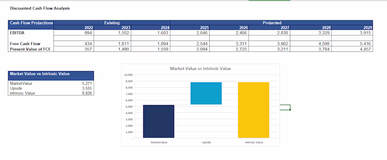
Task: Select the Intrinsic Value amount 8,826
Action: 87,93
